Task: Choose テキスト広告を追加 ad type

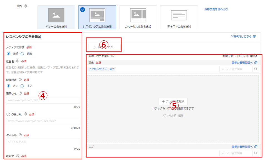Action: click(x=179, y=17)
